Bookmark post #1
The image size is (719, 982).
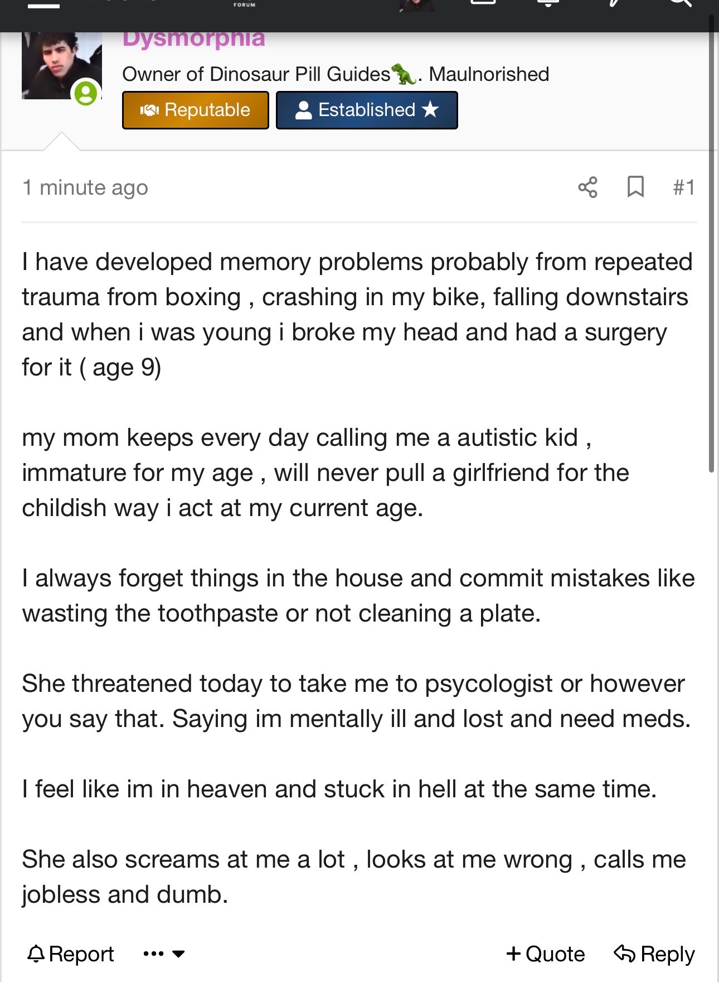point(635,187)
